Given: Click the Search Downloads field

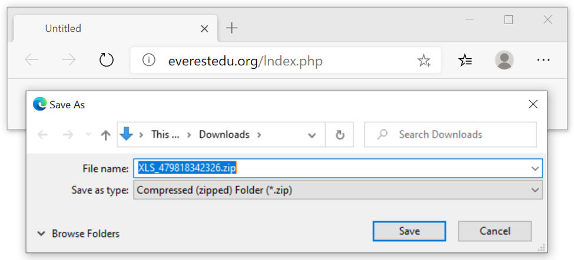Looking at the screenshot, I should [x=456, y=135].
